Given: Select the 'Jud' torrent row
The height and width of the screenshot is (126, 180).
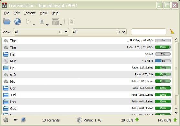Looking at the screenshot, I should click(x=87, y=95).
